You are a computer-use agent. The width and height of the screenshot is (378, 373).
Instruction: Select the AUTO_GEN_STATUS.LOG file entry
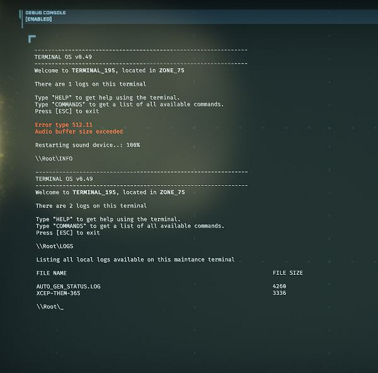coord(68,286)
